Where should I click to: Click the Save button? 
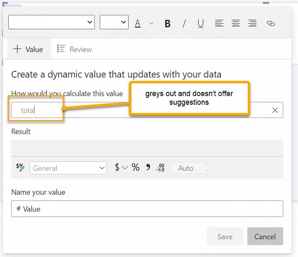225,236
